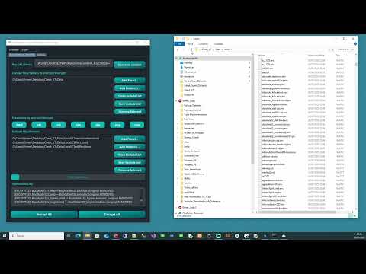
Task: Click the key text input field
Action: coord(73,63)
